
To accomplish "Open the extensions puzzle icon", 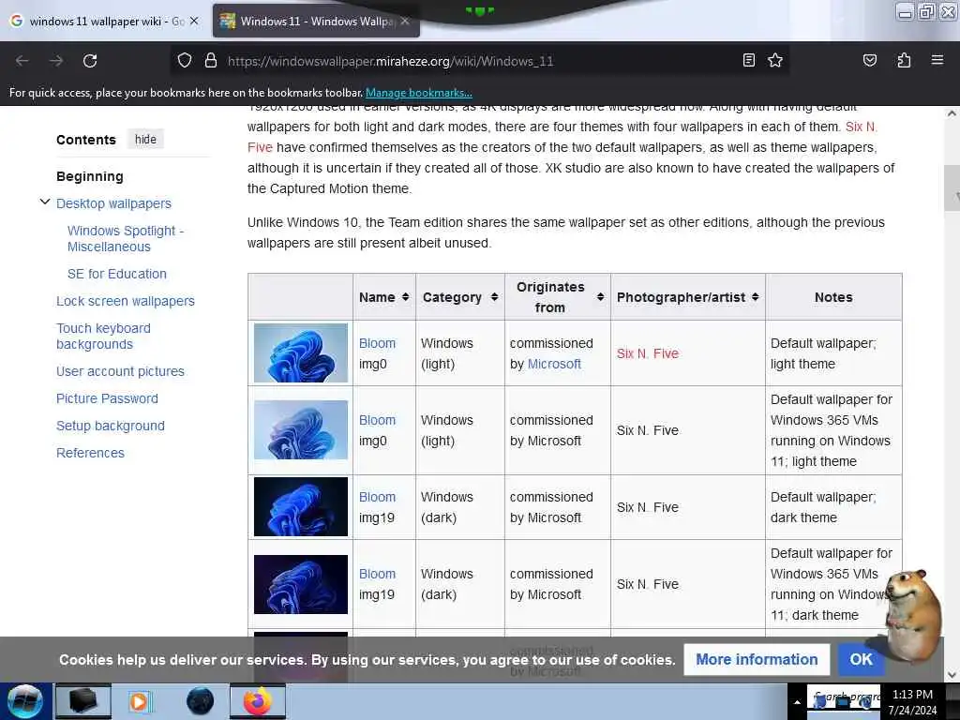I will 904,60.
